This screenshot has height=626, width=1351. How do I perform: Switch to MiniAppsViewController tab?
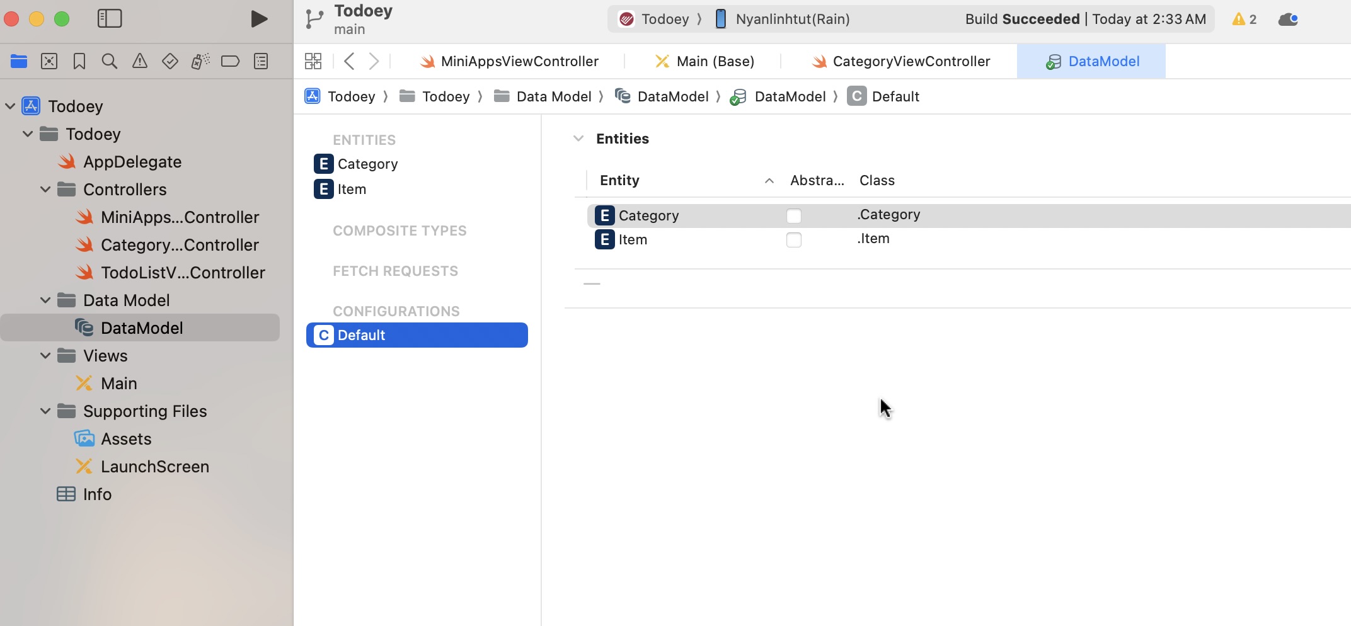(x=509, y=61)
